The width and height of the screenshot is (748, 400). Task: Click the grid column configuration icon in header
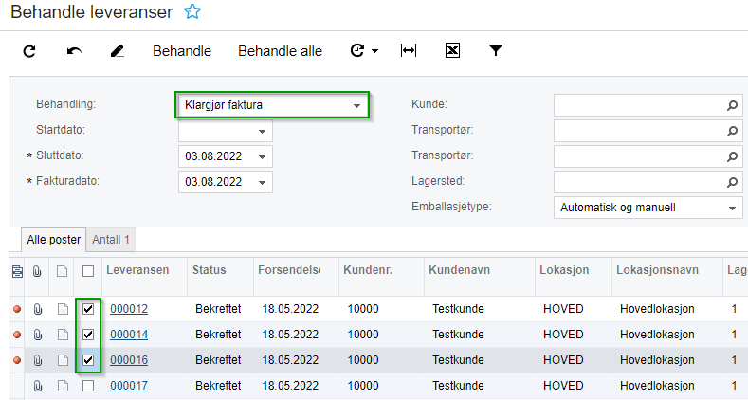[17, 271]
